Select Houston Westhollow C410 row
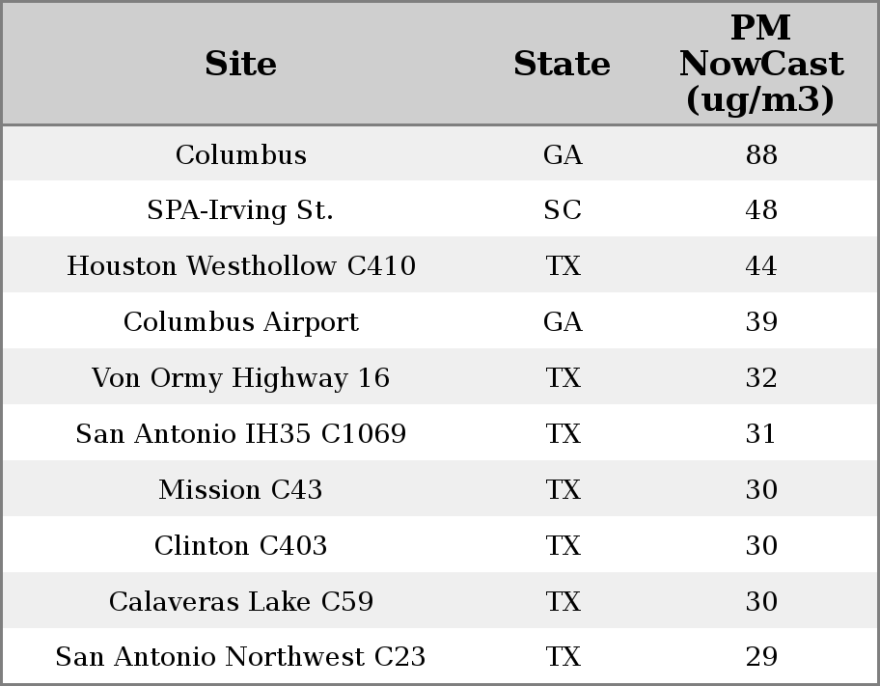 [240, 266]
